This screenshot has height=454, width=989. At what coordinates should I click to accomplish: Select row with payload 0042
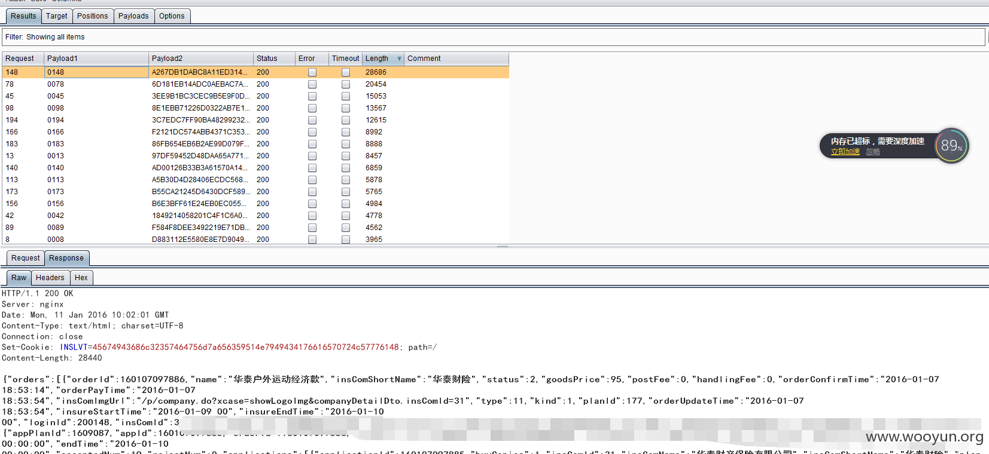click(255, 216)
